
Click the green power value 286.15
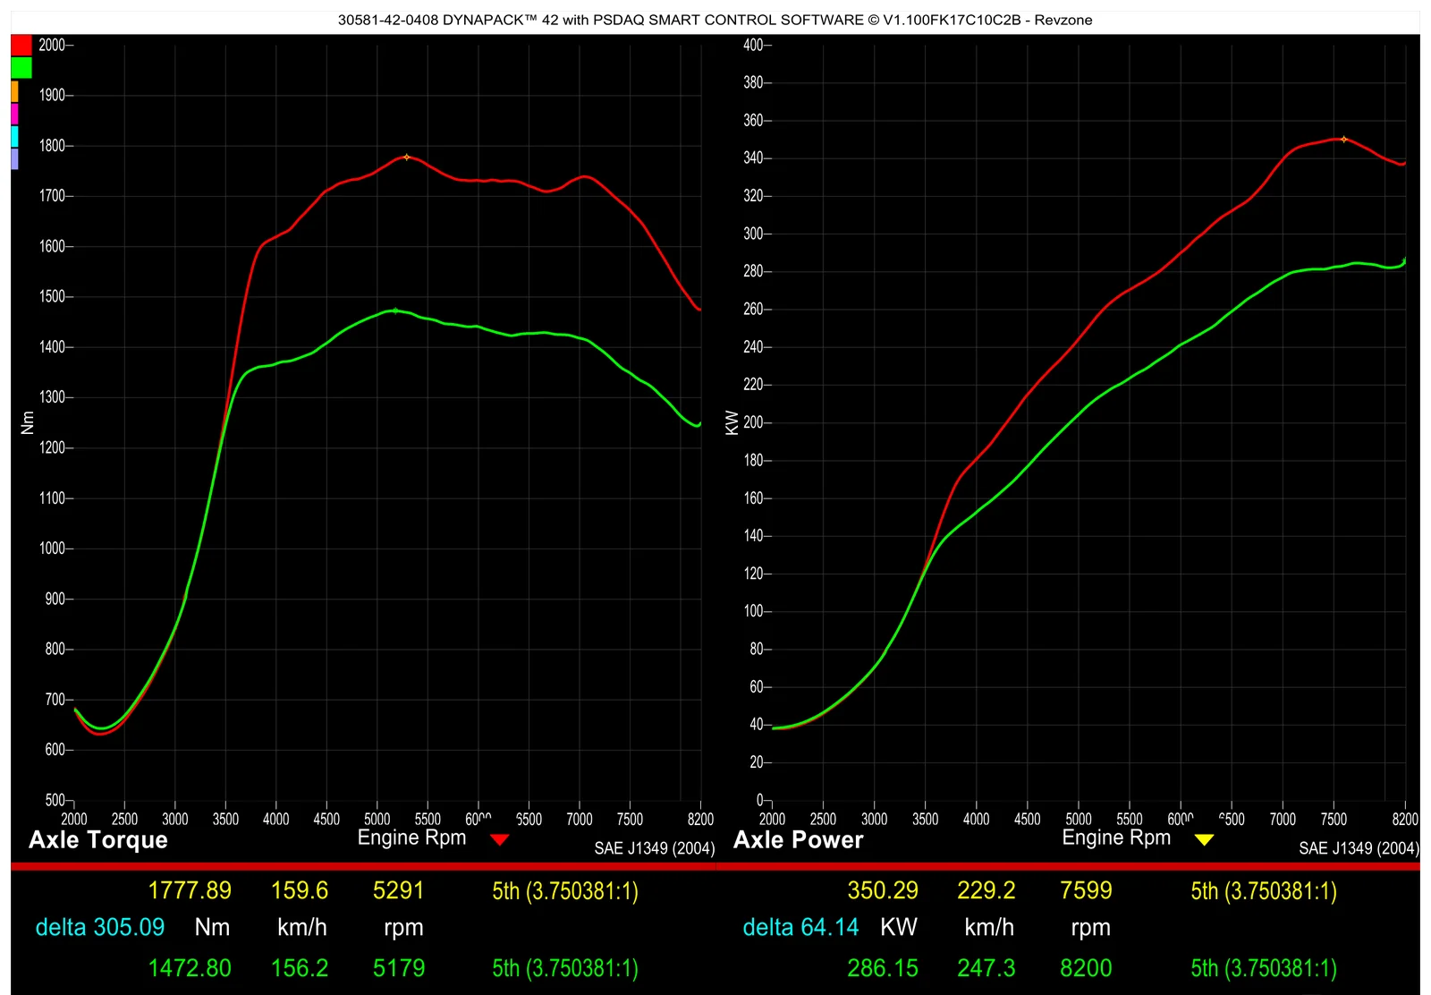click(x=883, y=968)
